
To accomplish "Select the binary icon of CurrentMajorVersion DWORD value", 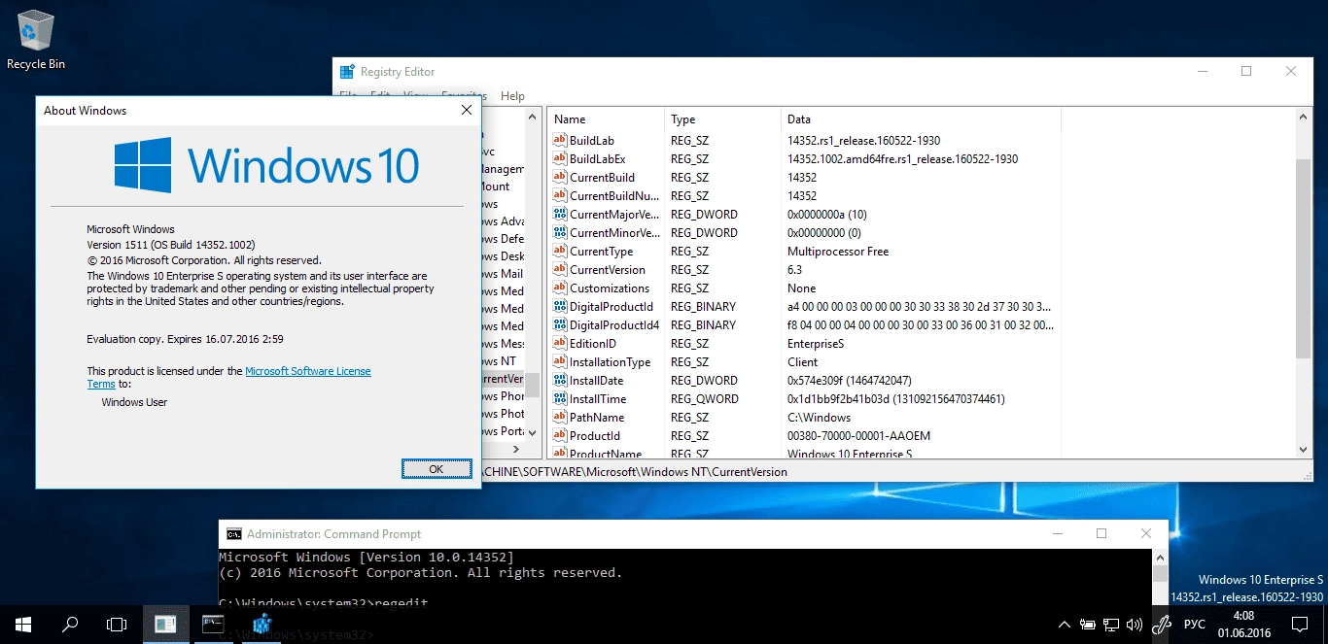I will pos(560,214).
